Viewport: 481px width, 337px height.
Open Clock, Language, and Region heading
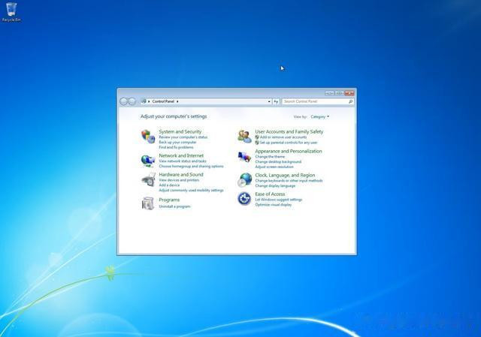coord(285,175)
